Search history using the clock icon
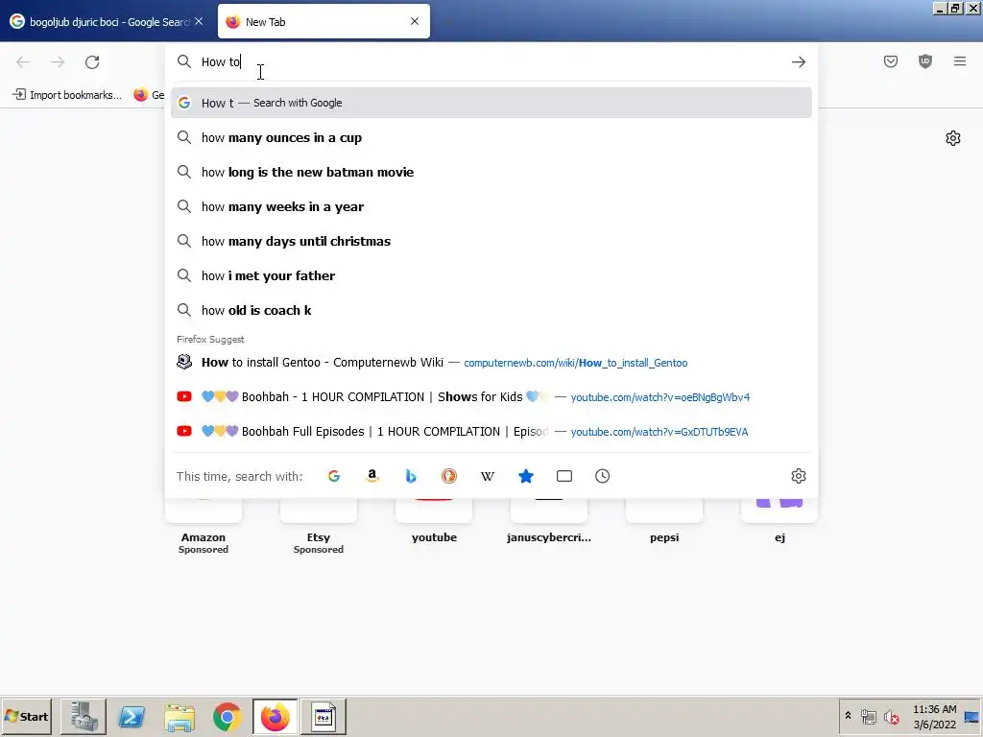The image size is (983, 737). pyautogui.click(x=603, y=476)
